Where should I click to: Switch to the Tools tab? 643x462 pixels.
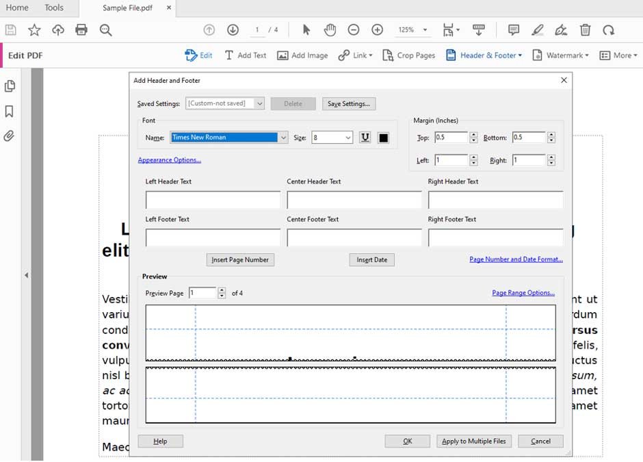point(54,8)
